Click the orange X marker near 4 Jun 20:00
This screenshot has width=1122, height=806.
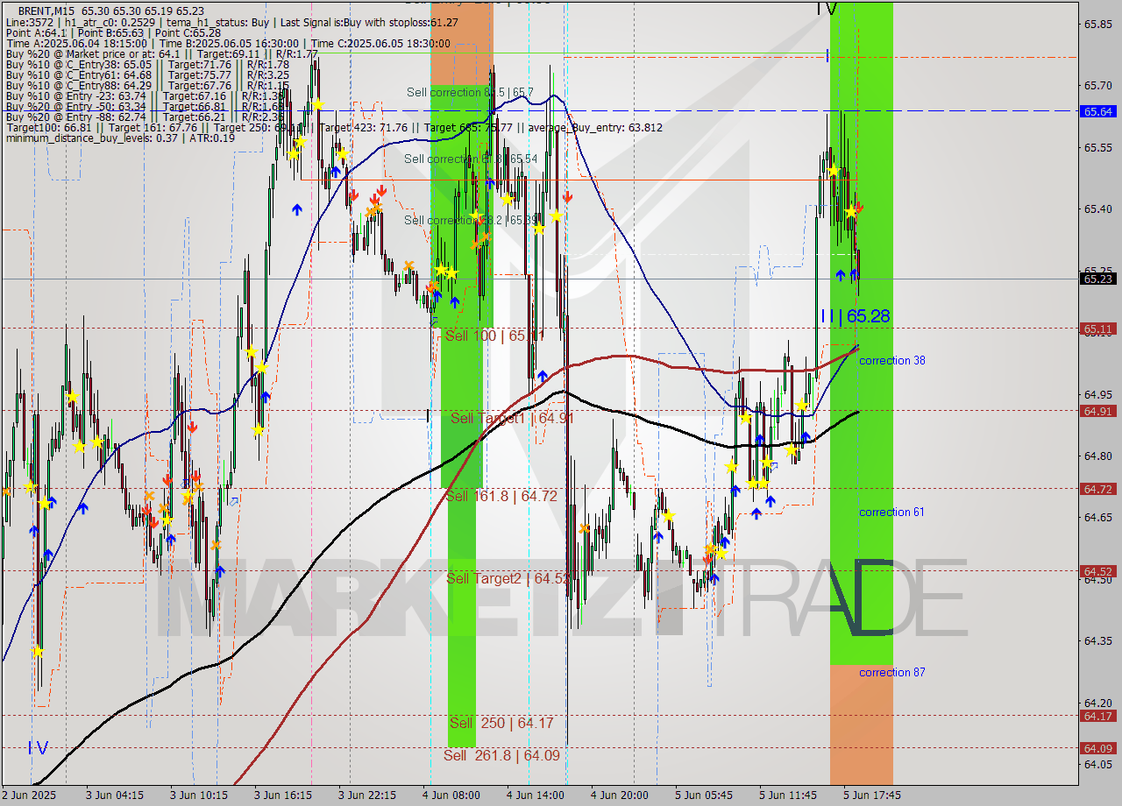(x=585, y=528)
